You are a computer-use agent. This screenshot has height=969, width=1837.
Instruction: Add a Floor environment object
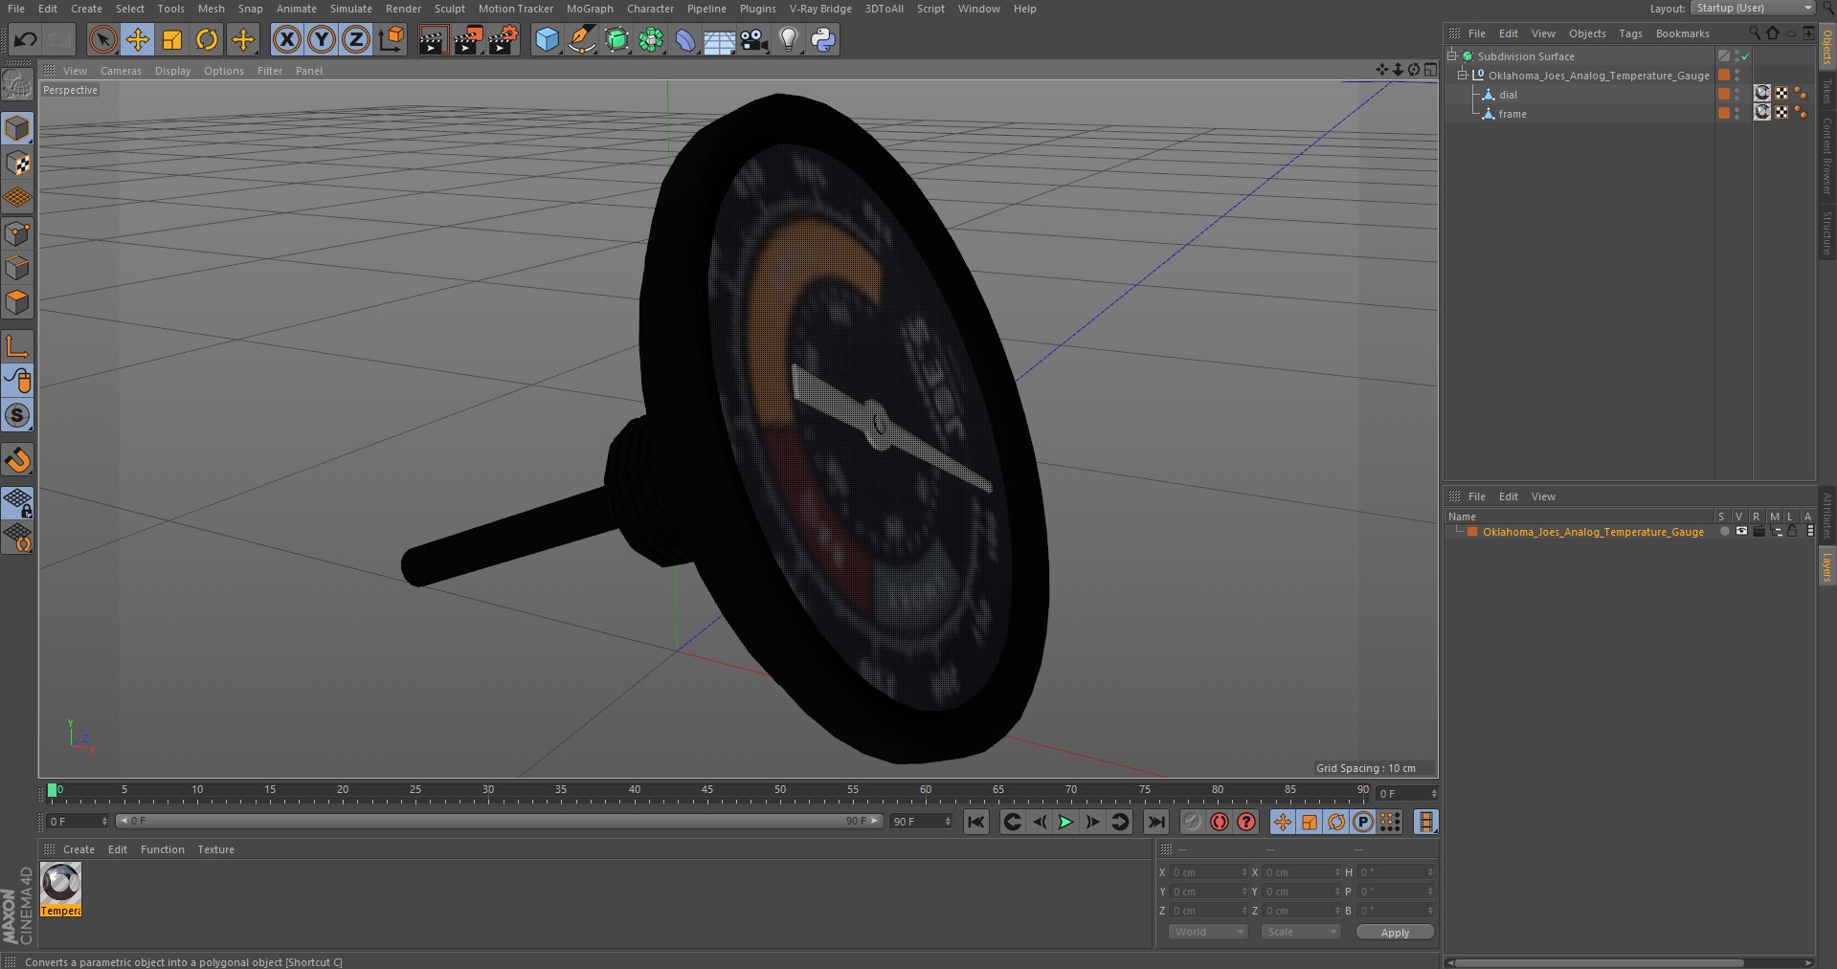click(x=720, y=39)
